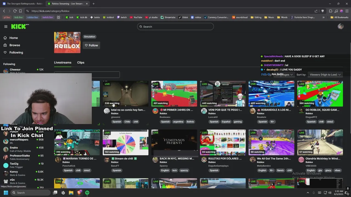The height and width of the screenshot is (197, 351).
Task: Open the user profile avatar menu
Action: 341,27
